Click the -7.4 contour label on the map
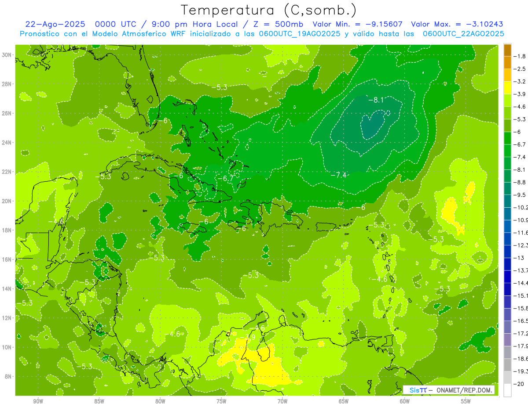528x407 pixels. tap(338, 175)
